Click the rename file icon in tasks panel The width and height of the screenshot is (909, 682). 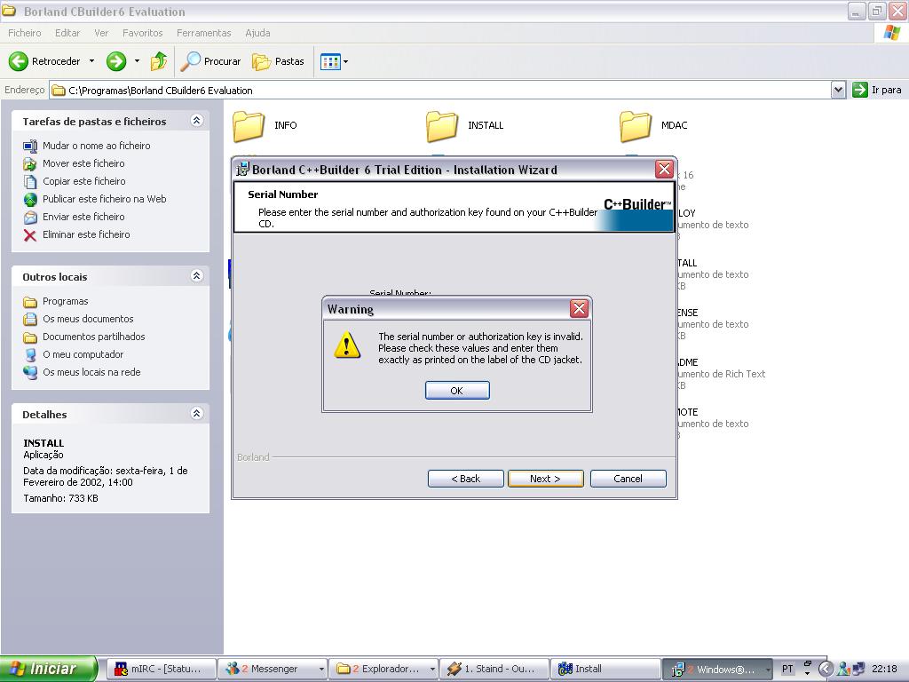pos(30,147)
